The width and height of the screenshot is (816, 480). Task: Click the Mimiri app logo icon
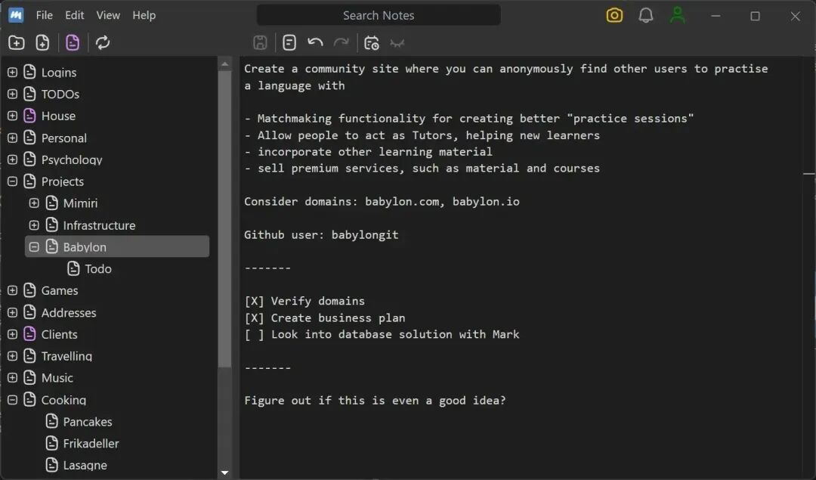pos(16,15)
